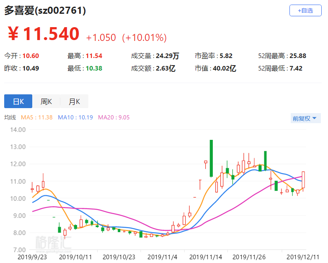Image resolution: width=328 pixels, height=263 pixels.
Task: Click the 8.00 price axis label
Action: pos(19,233)
